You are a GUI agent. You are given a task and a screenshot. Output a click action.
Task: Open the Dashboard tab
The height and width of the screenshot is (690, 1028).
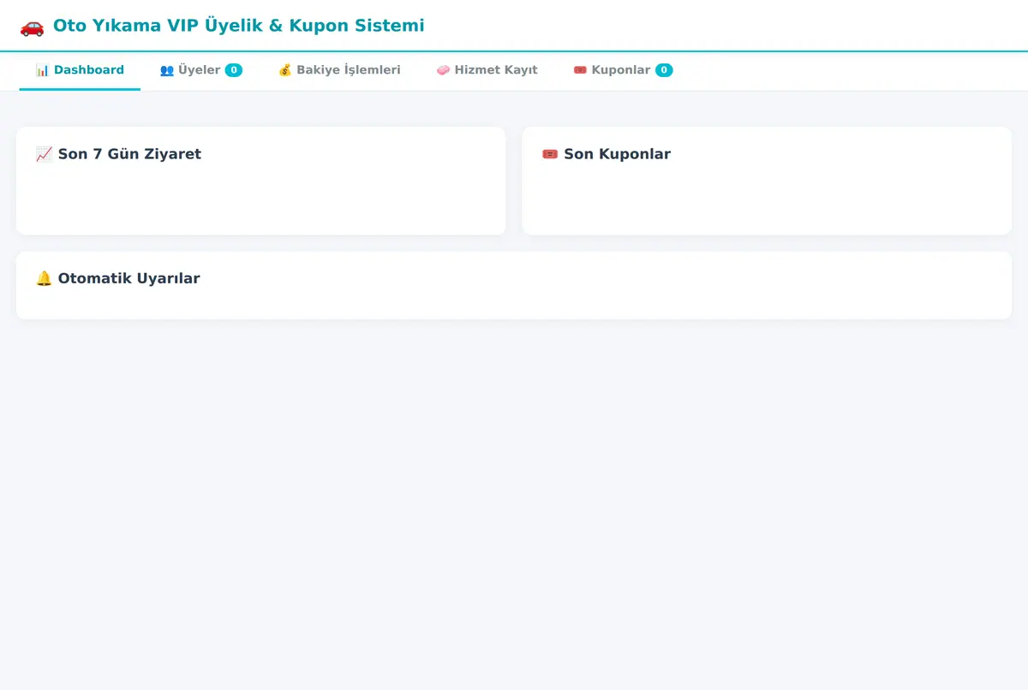(80, 70)
